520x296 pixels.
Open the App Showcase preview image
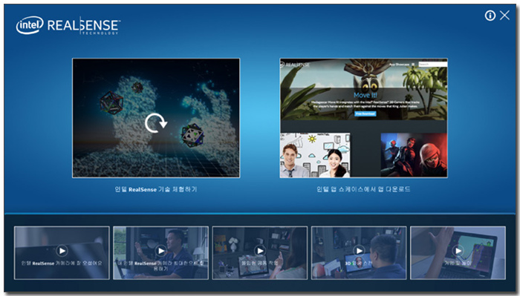tap(363, 118)
